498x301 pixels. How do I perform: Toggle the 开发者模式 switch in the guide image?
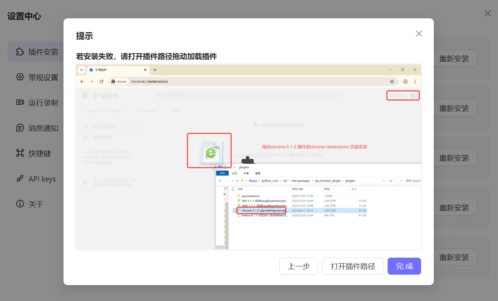click(414, 96)
